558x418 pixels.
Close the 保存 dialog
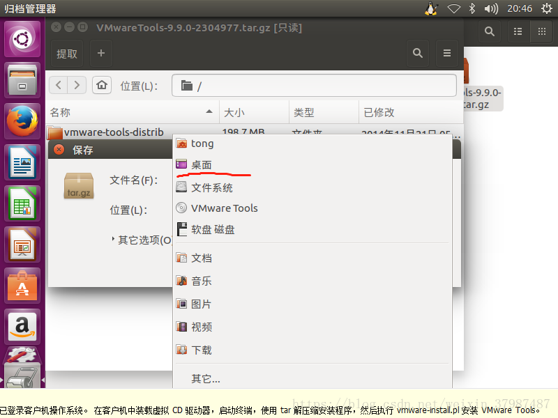(59, 150)
